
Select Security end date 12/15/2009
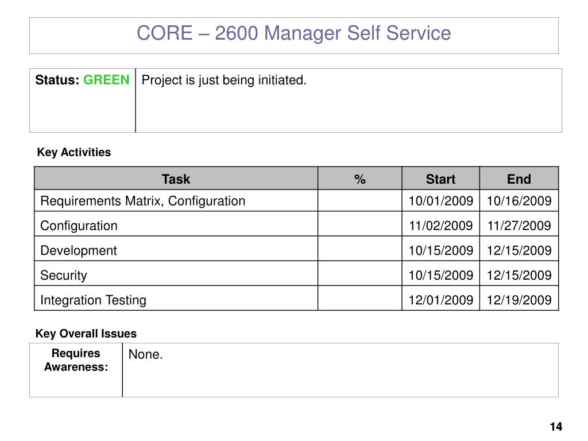coord(519,275)
